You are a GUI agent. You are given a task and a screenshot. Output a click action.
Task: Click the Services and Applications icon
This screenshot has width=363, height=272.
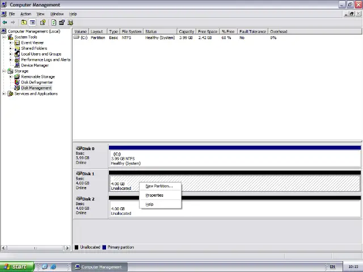10,93
